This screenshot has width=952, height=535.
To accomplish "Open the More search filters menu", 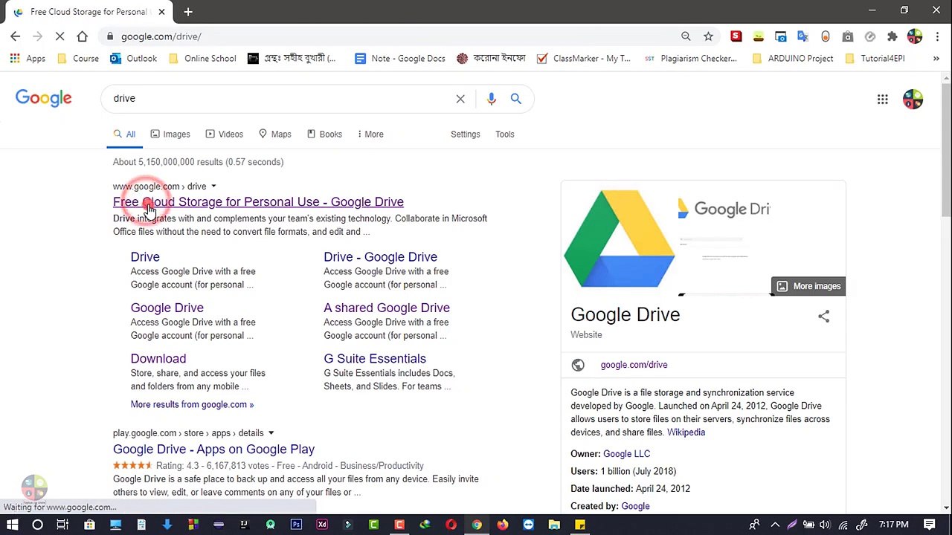I will tap(370, 134).
